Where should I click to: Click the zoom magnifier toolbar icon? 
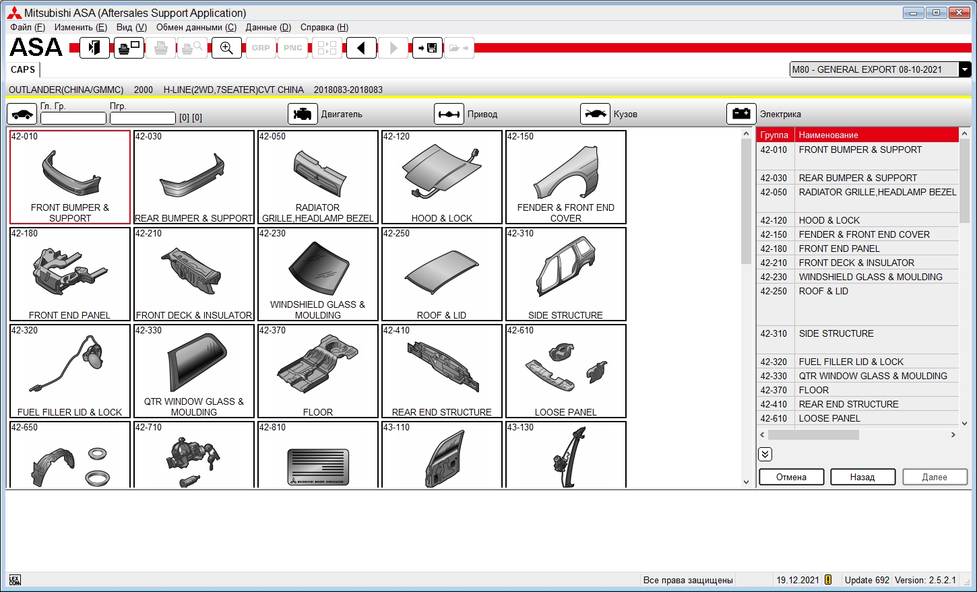click(226, 48)
